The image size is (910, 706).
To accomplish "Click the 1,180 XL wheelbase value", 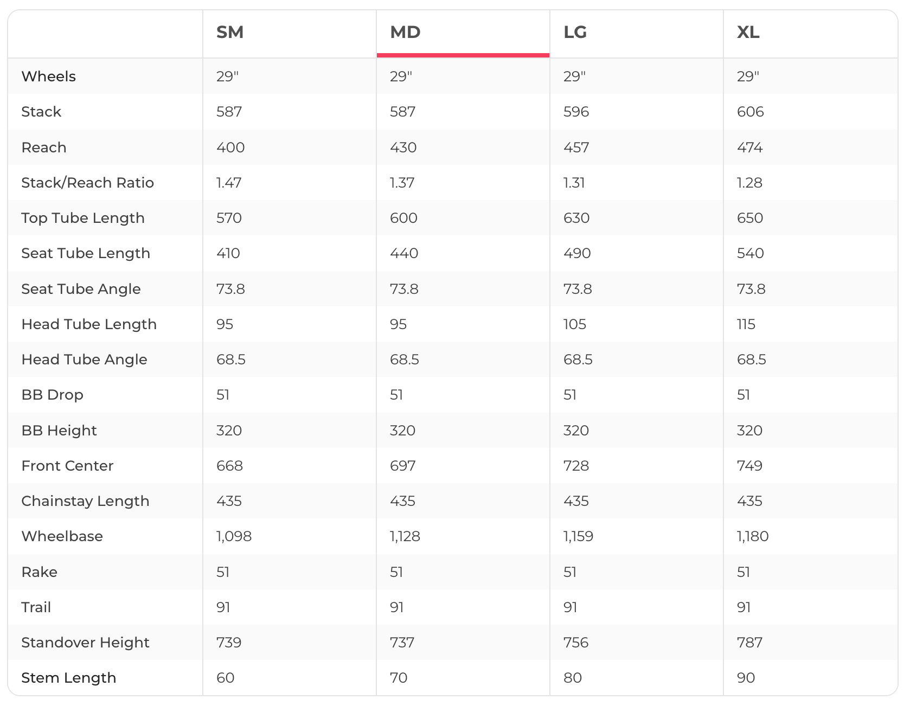I will pyautogui.click(x=752, y=536).
